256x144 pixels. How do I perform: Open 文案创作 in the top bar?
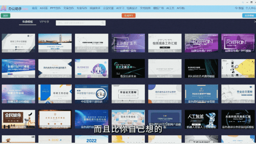[68, 8]
